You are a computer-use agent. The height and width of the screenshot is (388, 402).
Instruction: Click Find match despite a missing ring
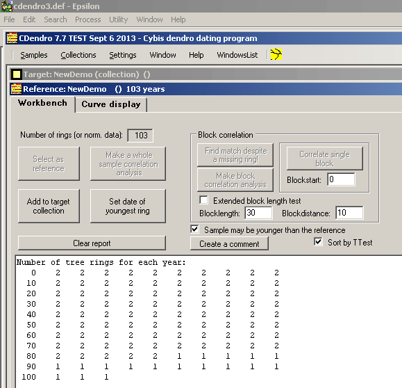[x=235, y=155]
